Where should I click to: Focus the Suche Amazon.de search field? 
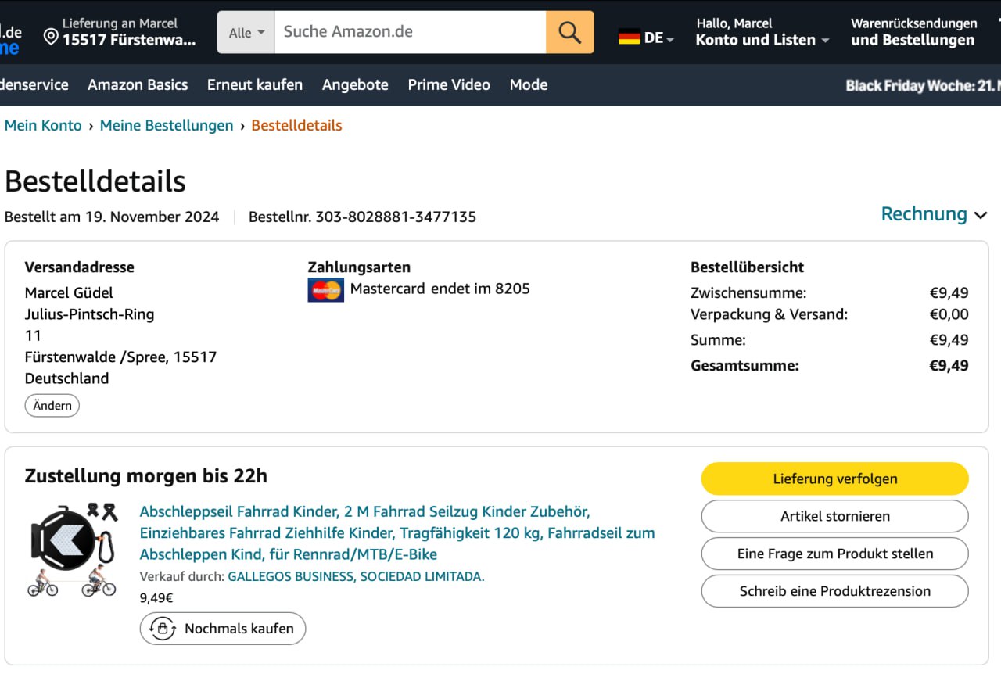410,32
